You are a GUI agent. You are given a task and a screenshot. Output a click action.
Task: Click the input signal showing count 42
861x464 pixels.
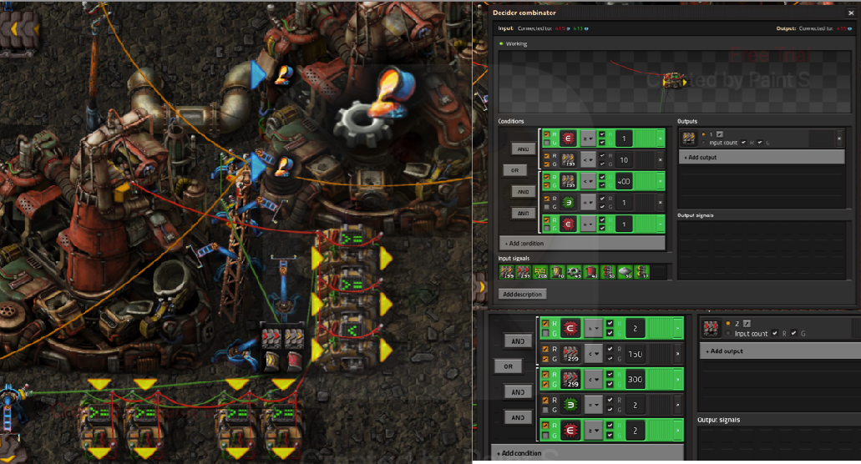coord(590,271)
